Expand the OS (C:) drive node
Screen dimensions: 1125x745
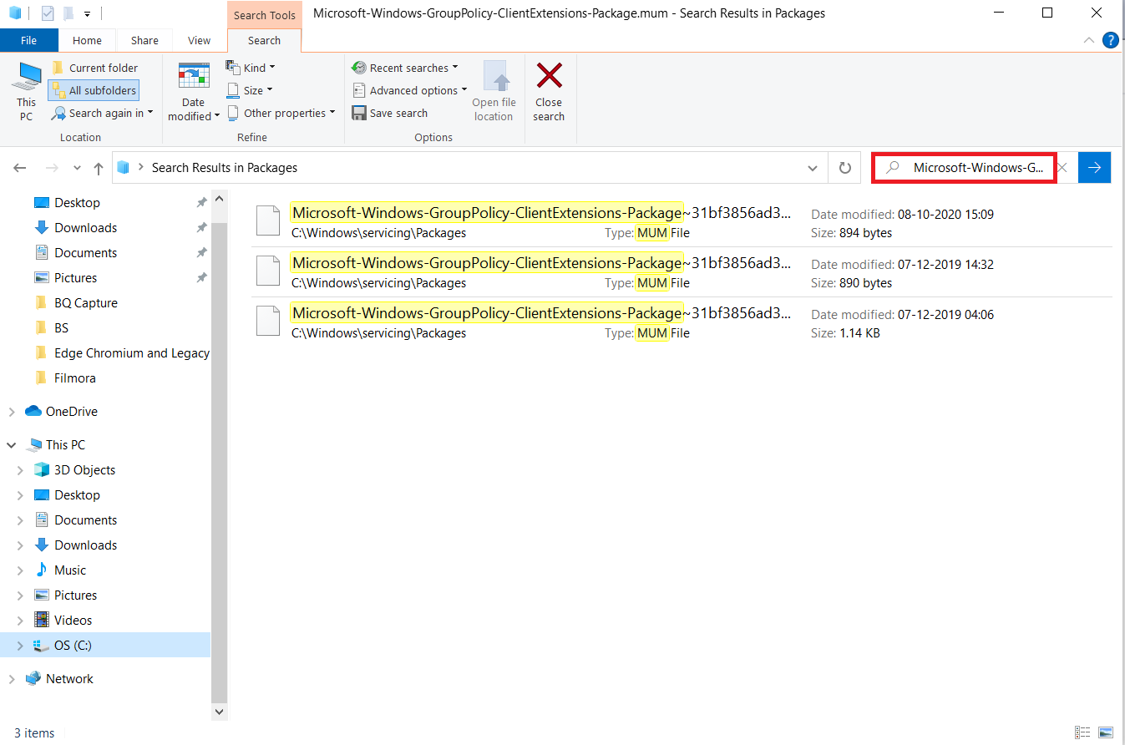[21, 646]
